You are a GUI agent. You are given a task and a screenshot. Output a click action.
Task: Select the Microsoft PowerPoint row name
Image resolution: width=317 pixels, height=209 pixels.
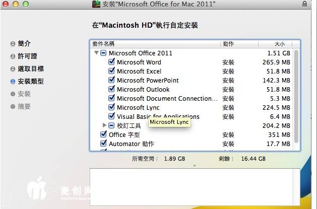pyautogui.click(x=148, y=81)
